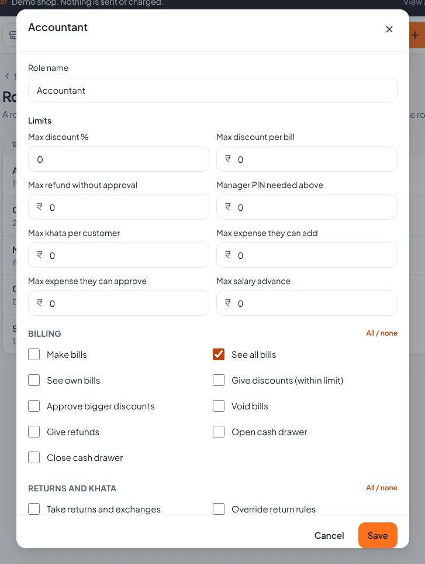Enable the Make bills checkbox
Viewport: 425px width, 564px height.
pos(34,355)
